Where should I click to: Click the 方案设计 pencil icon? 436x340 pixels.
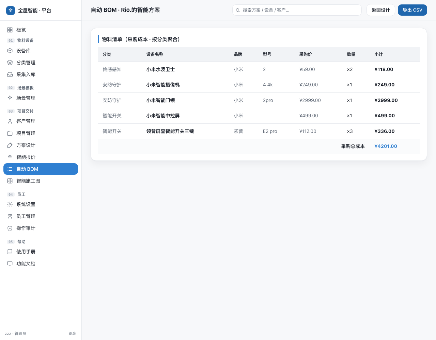point(10,145)
